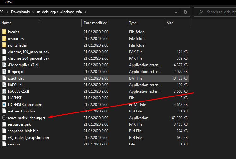This screenshot has height=159, width=236.
Task: Select the v8_context_snapshot.bin file name
Action: pos(28,138)
